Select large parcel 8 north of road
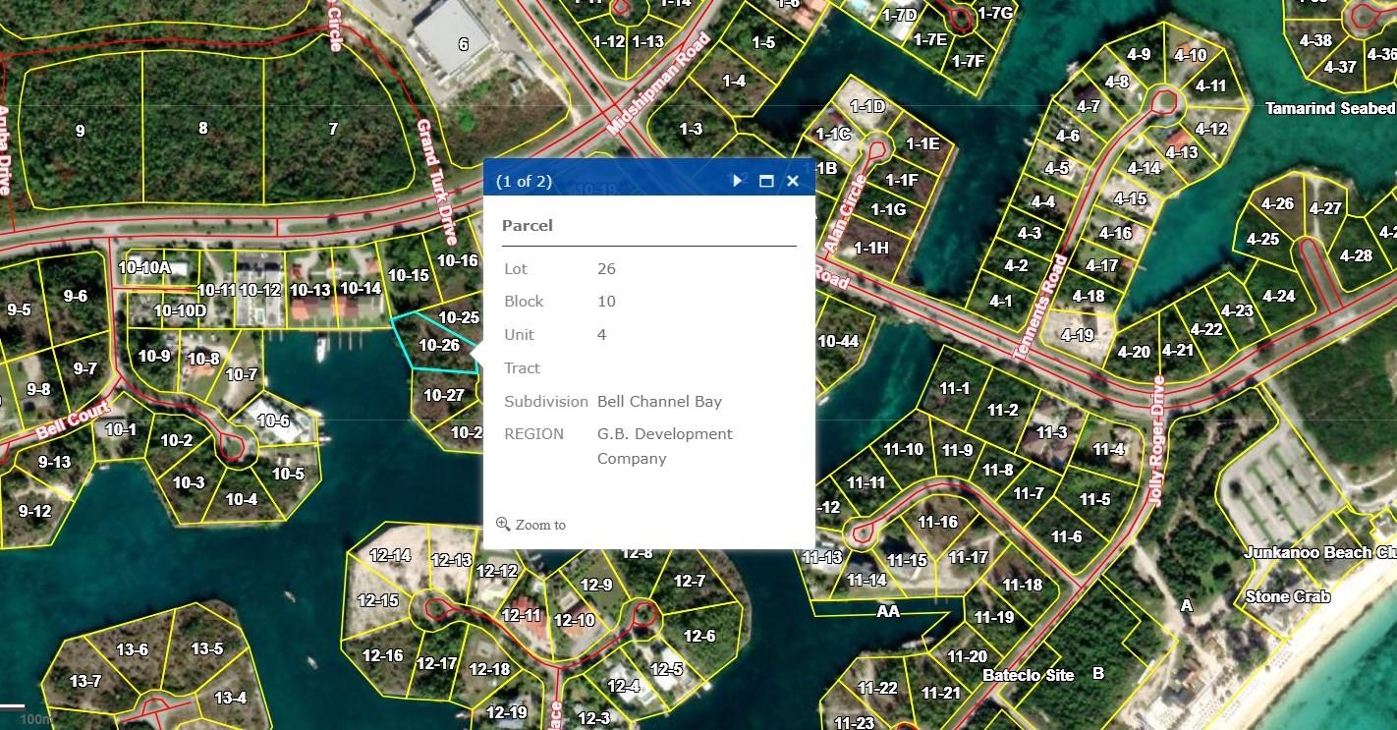This screenshot has width=1397, height=730. tap(202, 128)
